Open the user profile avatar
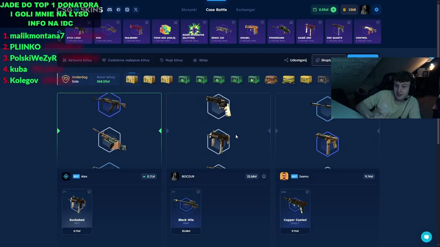 [365, 10]
